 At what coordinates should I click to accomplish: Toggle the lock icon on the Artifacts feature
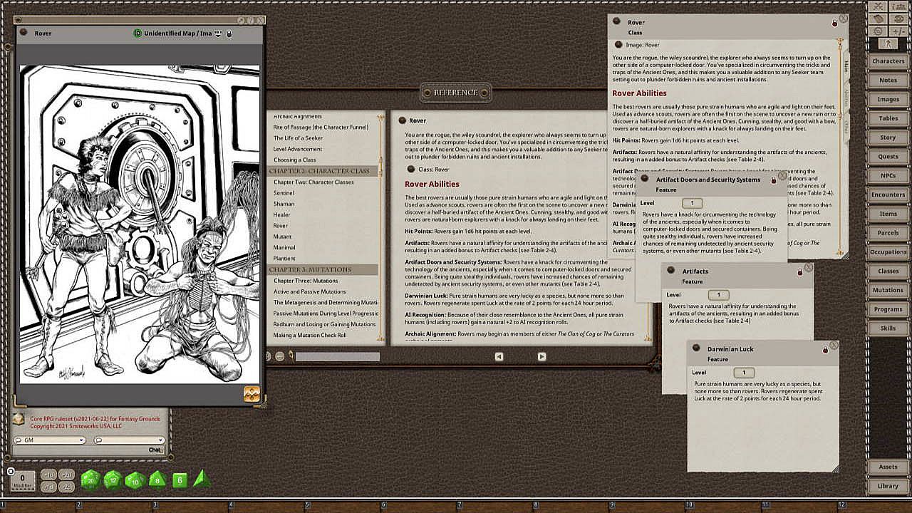point(799,271)
